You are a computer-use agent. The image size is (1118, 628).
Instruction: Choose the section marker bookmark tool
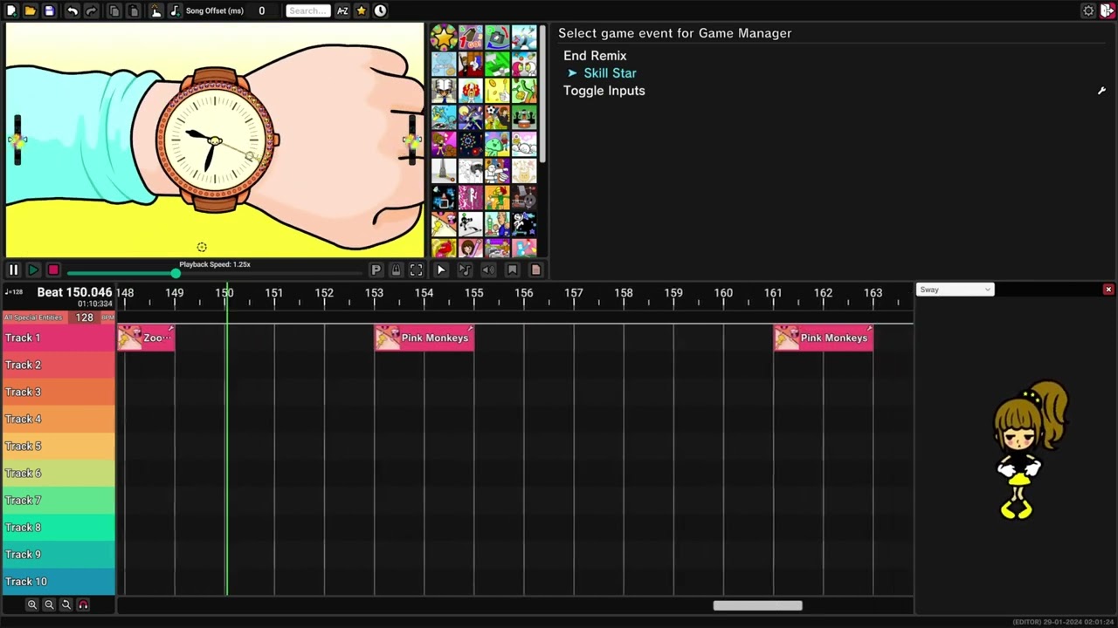[x=513, y=270]
